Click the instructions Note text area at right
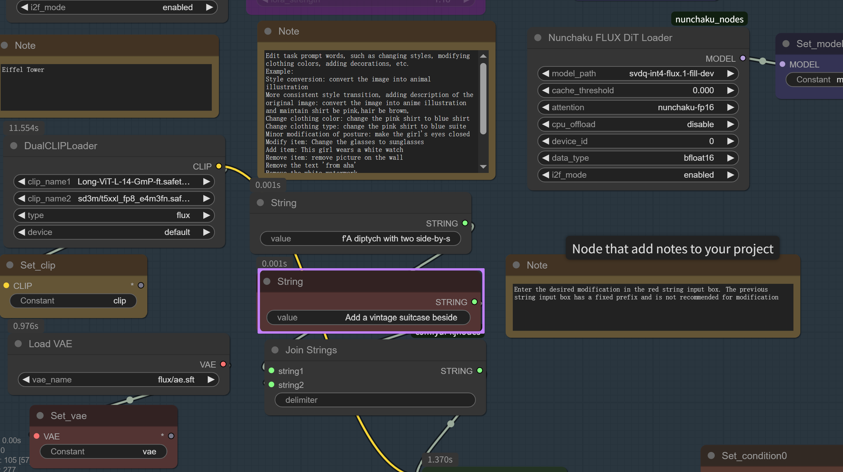 click(653, 307)
